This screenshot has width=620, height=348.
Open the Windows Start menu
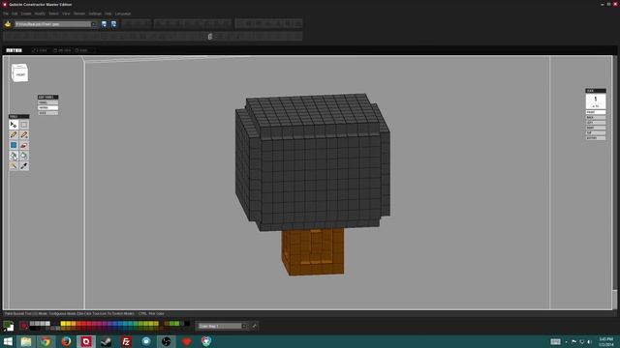pos(8,341)
